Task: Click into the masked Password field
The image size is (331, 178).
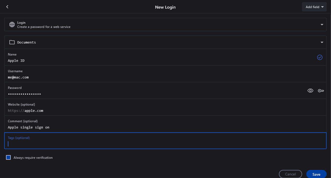Action: pyautogui.click(x=157, y=94)
